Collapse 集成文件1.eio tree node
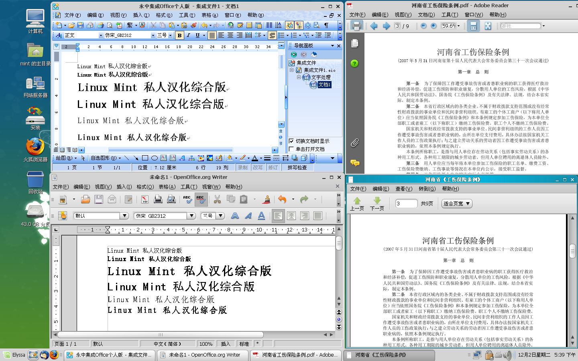The width and height of the screenshot is (578, 361). (x=292, y=70)
